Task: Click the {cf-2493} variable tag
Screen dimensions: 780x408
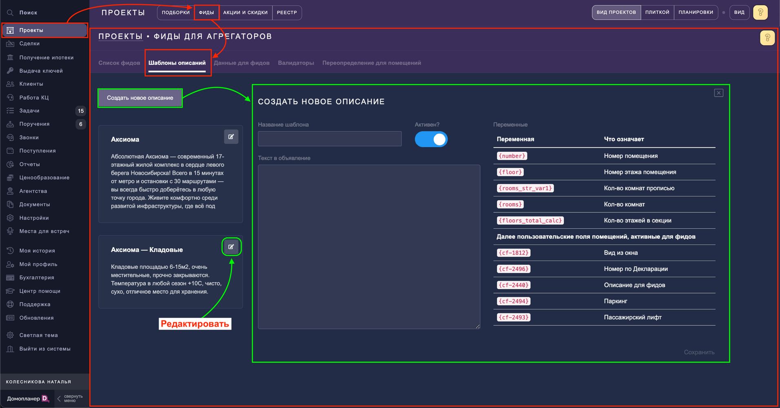Action: coord(514,317)
